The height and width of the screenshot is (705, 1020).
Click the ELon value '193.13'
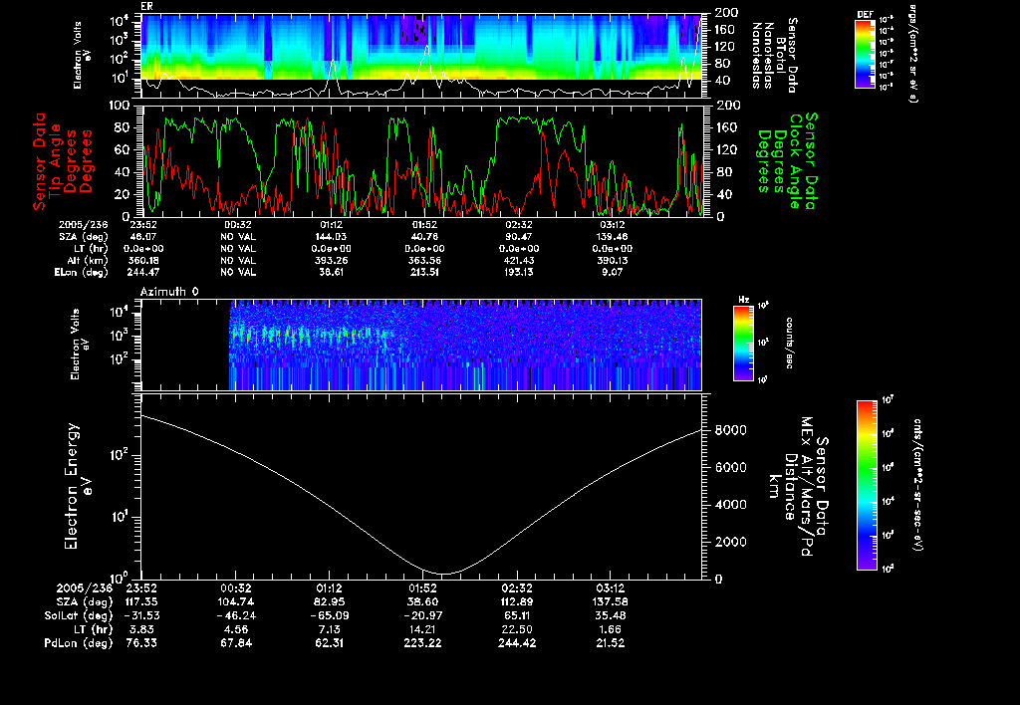518,272
